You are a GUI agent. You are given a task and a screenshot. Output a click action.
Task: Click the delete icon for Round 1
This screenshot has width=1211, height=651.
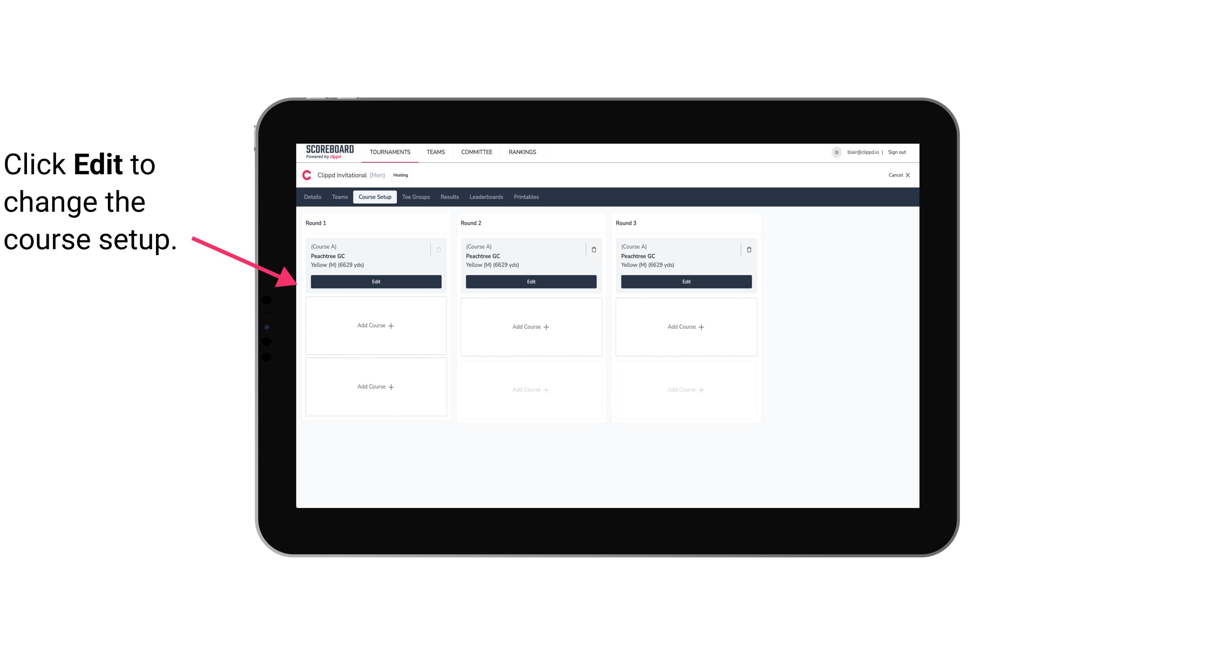coord(439,249)
